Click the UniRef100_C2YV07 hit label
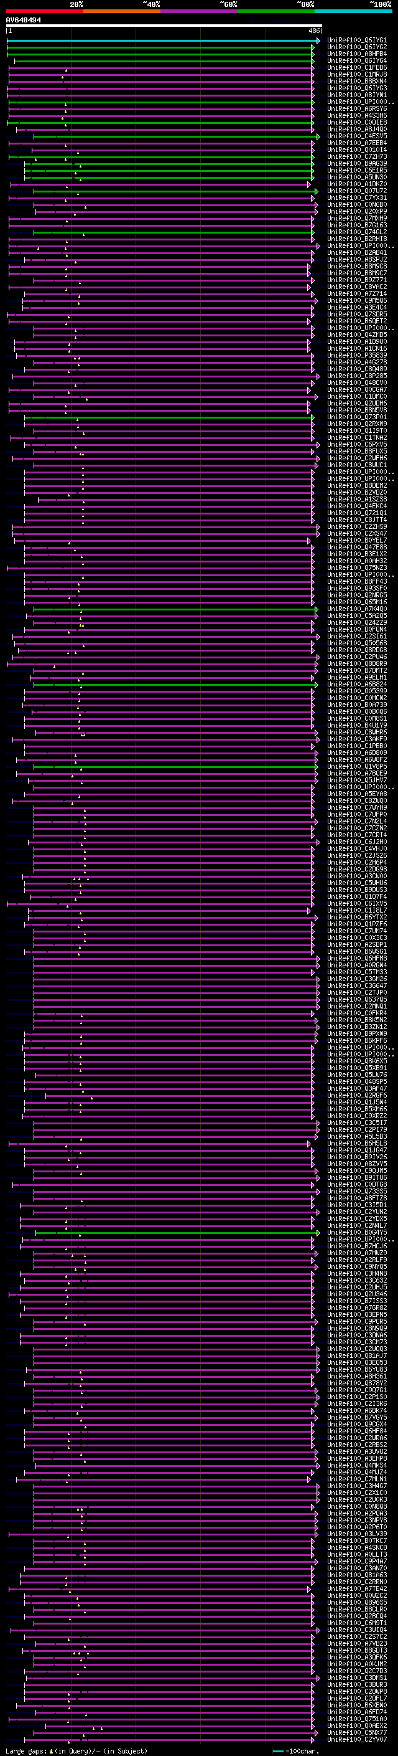Screen dimensions: 398x1756 [x=356, y=1740]
